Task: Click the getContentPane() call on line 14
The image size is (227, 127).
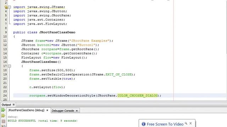Action: click(x=79, y=53)
